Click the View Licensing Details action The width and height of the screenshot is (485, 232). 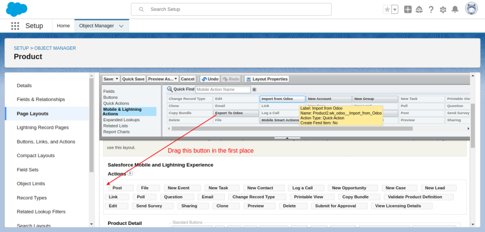[402, 206]
